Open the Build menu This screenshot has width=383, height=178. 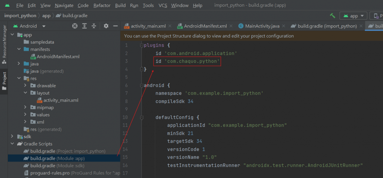pyautogui.click(x=120, y=5)
